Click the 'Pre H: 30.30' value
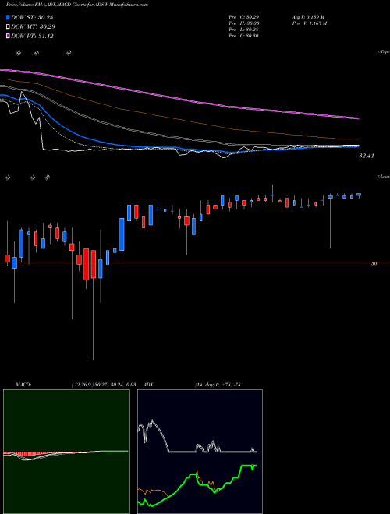Image resolution: width=390 pixels, height=514 pixels. pyautogui.click(x=244, y=23)
